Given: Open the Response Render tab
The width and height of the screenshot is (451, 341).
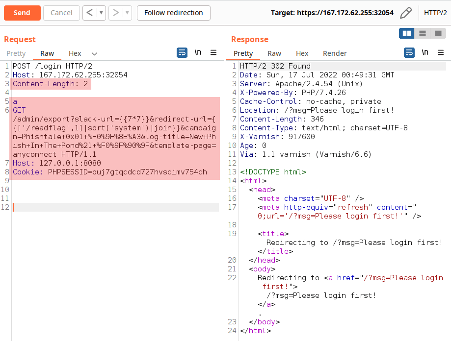Looking at the screenshot, I should (335, 53).
